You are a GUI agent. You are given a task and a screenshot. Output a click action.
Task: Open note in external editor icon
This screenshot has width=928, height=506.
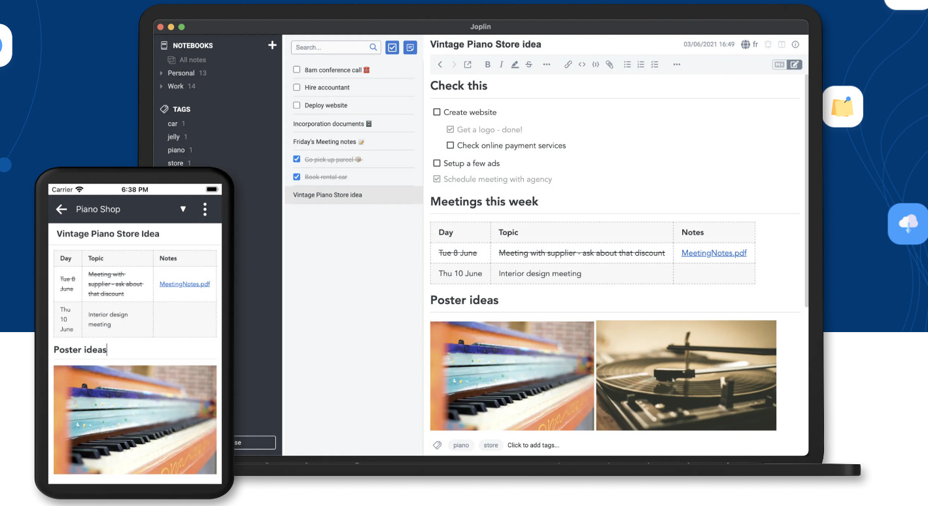click(468, 65)
